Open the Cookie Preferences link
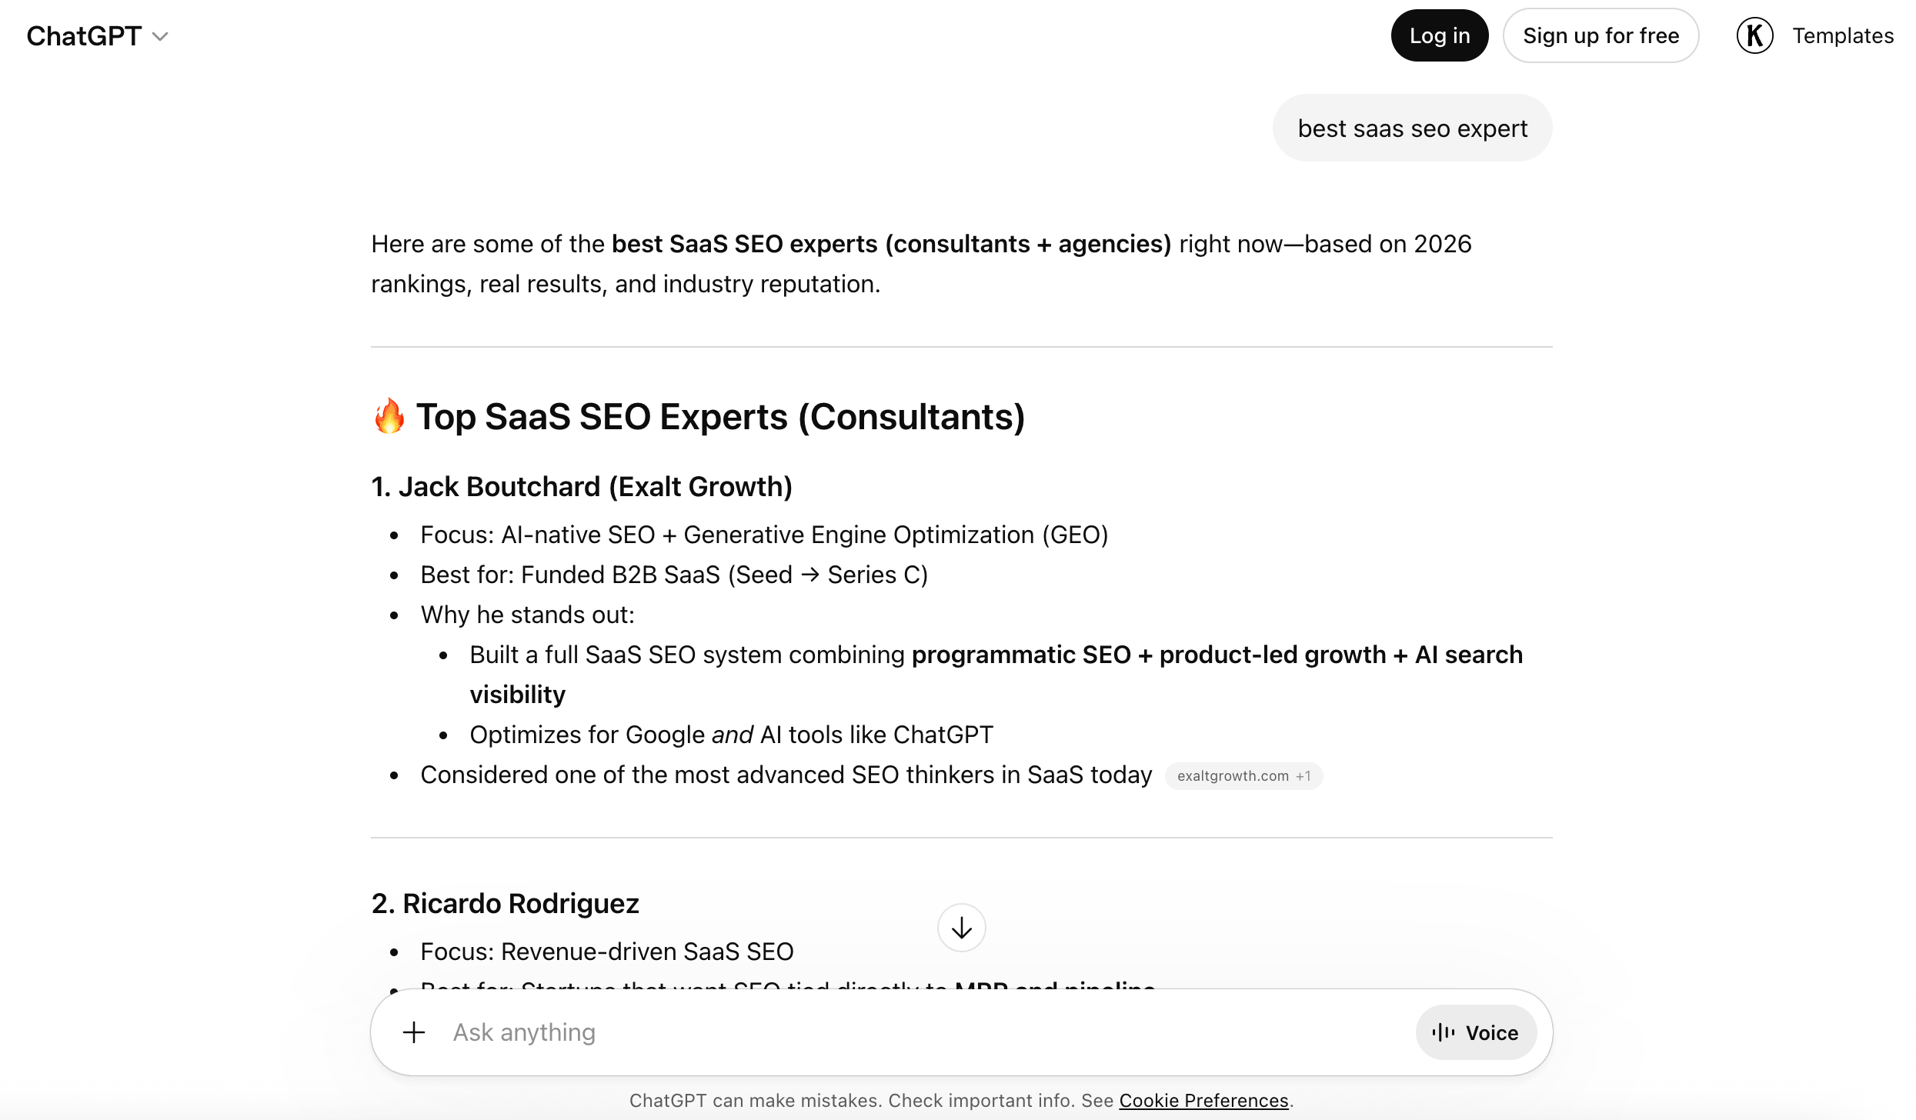 1203,1100
